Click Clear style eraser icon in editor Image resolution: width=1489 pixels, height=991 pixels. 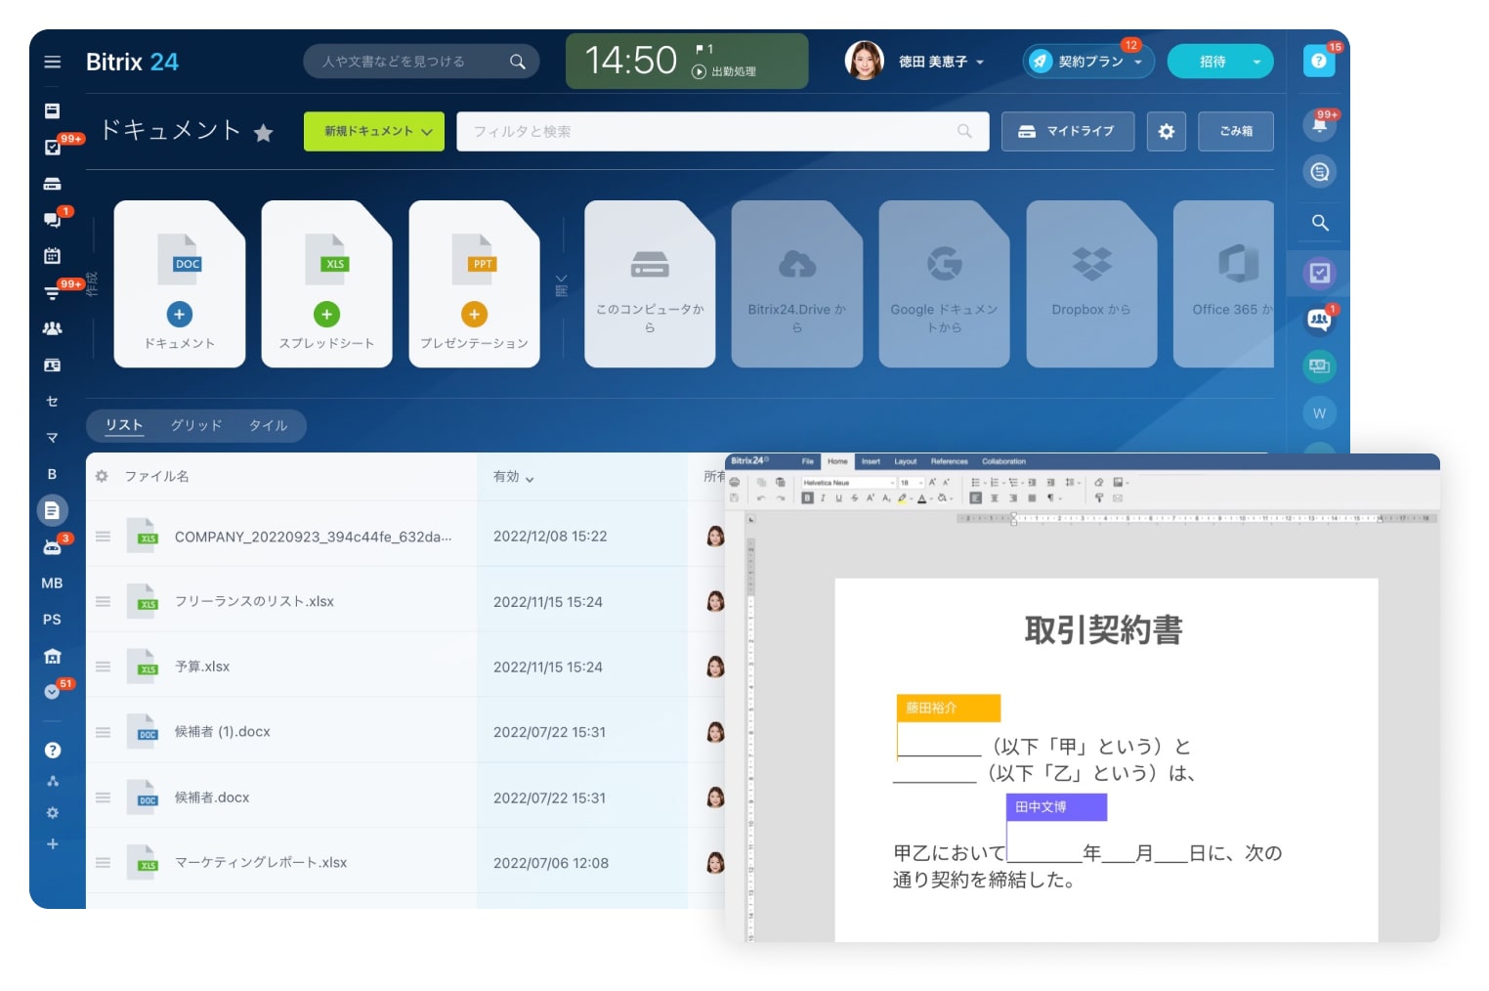[x=1099, y=482]
